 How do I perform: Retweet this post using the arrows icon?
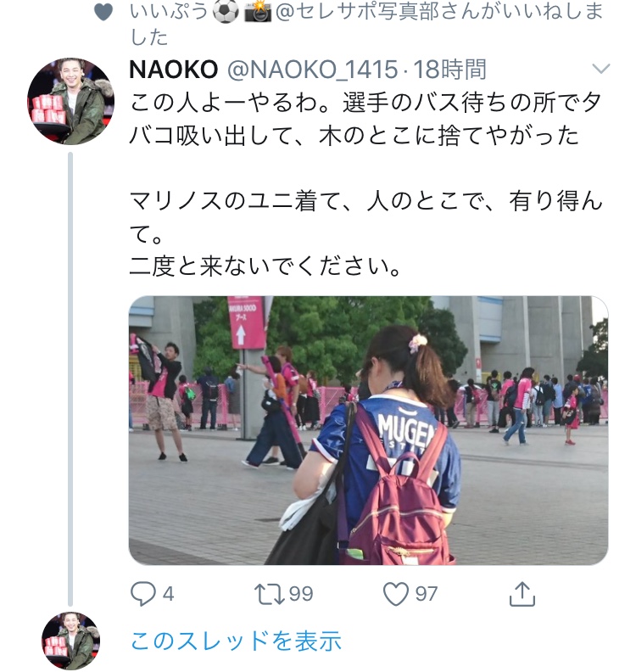pyautogui.click(x=269, y=594)
